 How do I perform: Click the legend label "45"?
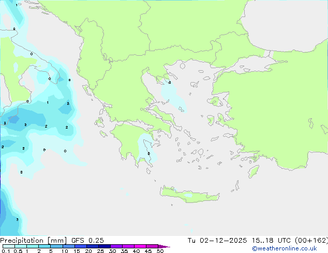point(148,251)
